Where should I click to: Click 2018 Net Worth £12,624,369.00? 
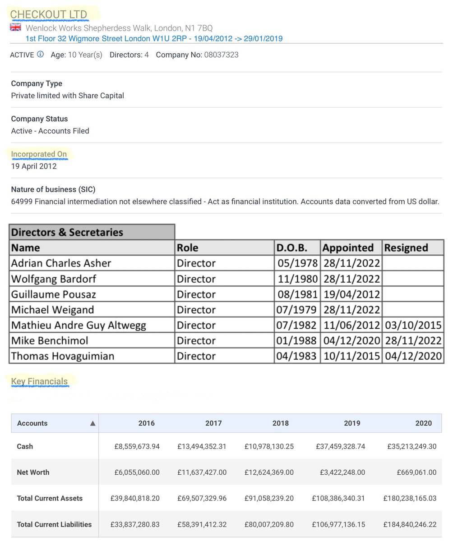pos(269,473)
